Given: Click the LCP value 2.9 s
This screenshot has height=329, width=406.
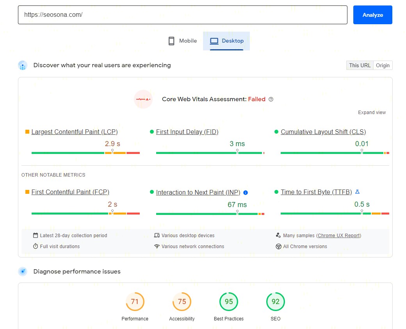Looking at the screenshot, I should [112, 144].
